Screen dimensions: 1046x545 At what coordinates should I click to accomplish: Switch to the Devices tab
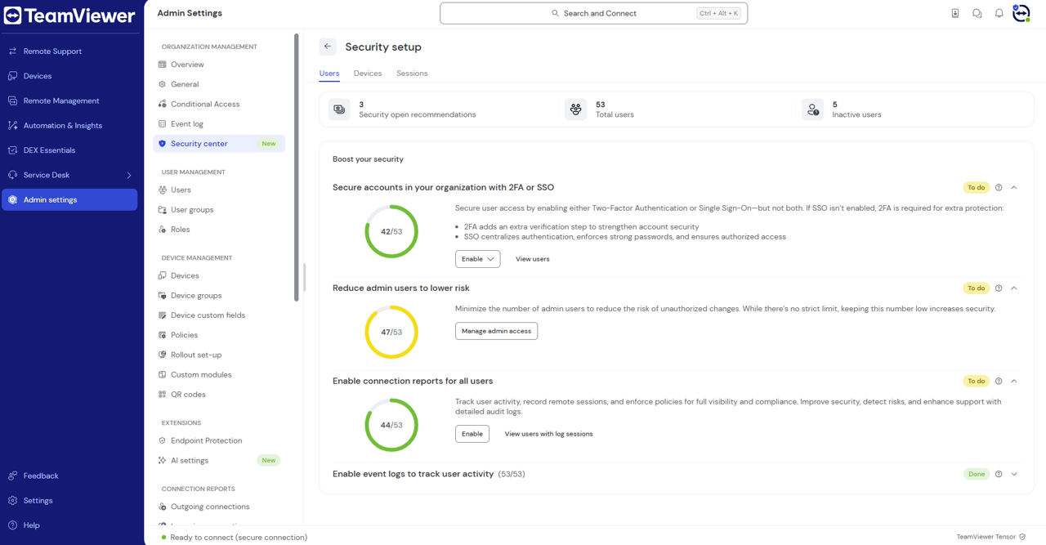[368, 74]
